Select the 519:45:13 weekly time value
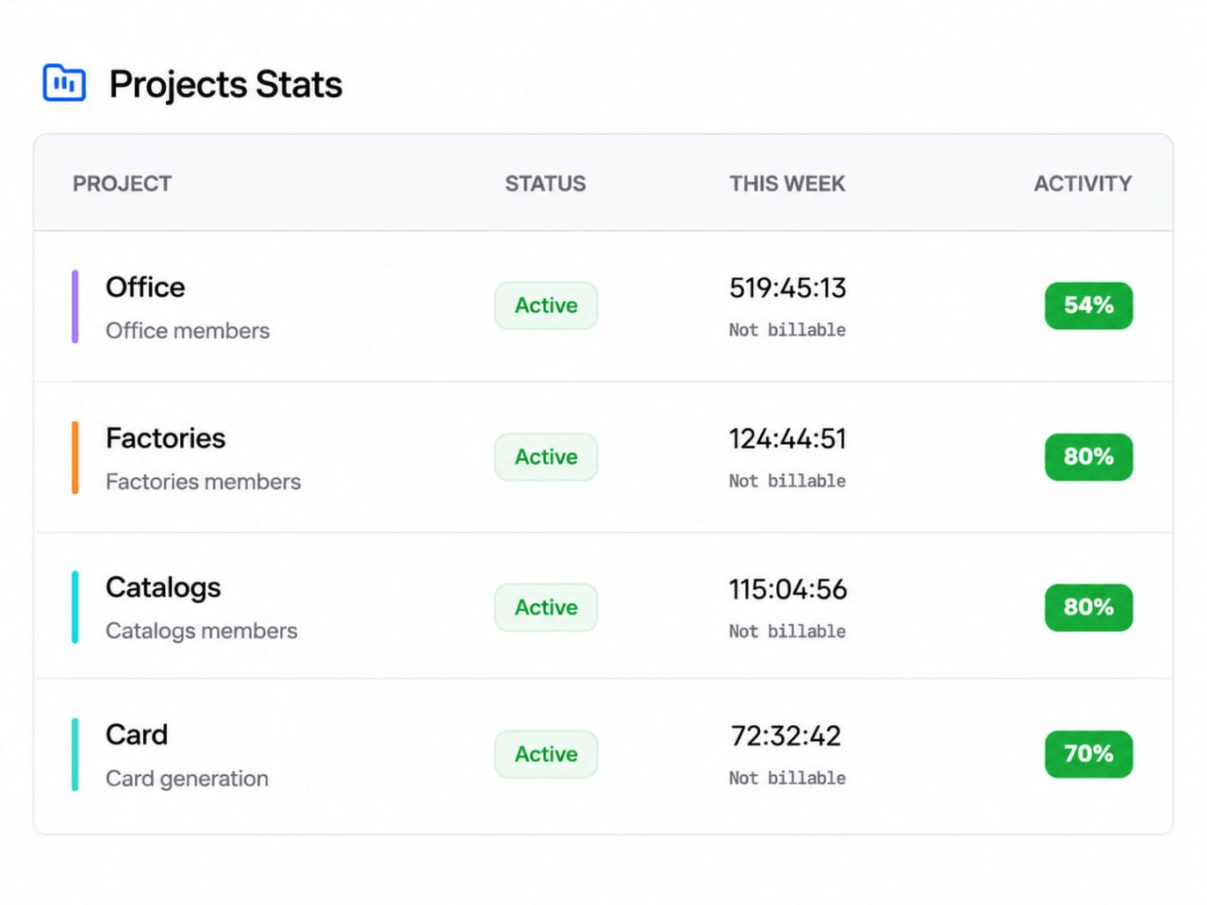The height and width of the screenshot is (905, 1207). [787, 288]
